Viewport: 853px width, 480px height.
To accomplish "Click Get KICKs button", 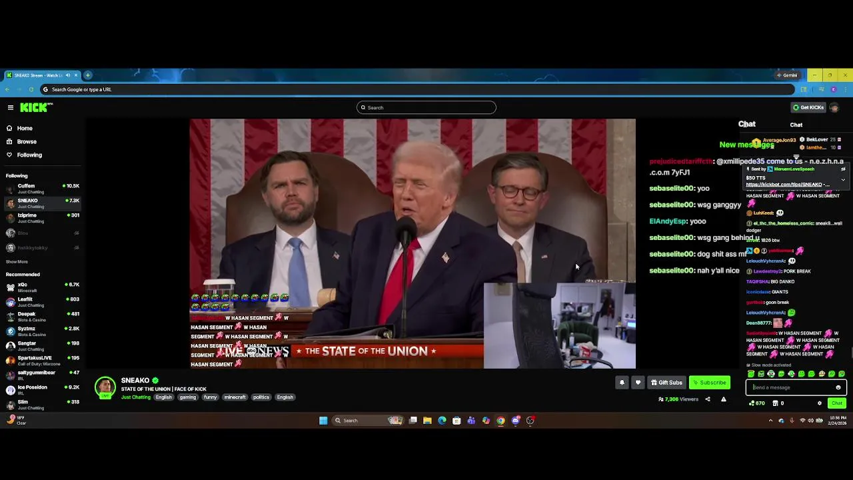I will coord(808,107).
